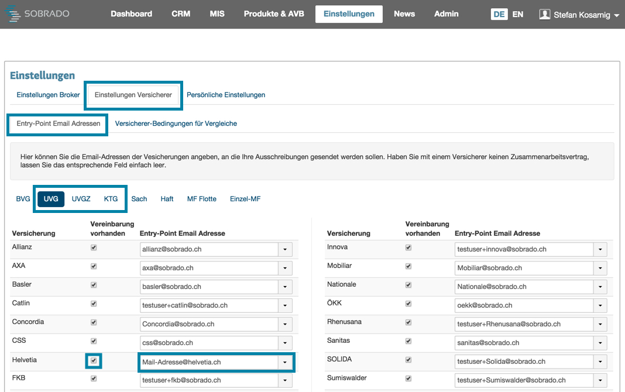Toggle Helvetia Vereinbarung checkbox
Image resolution: width=625 pixels, height=392 pixels.
[94, 360]
